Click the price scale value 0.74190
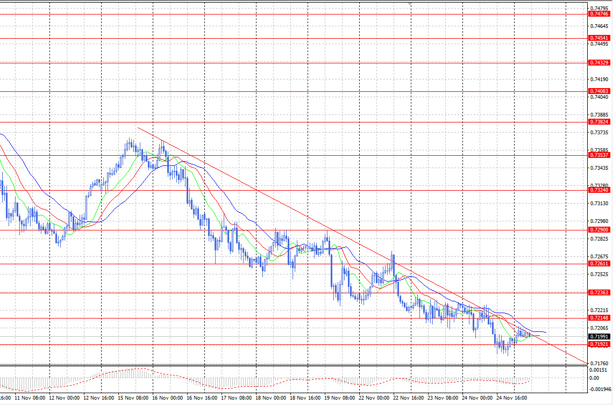This screenshot has width=613, height=405. [x=599, y=79]
